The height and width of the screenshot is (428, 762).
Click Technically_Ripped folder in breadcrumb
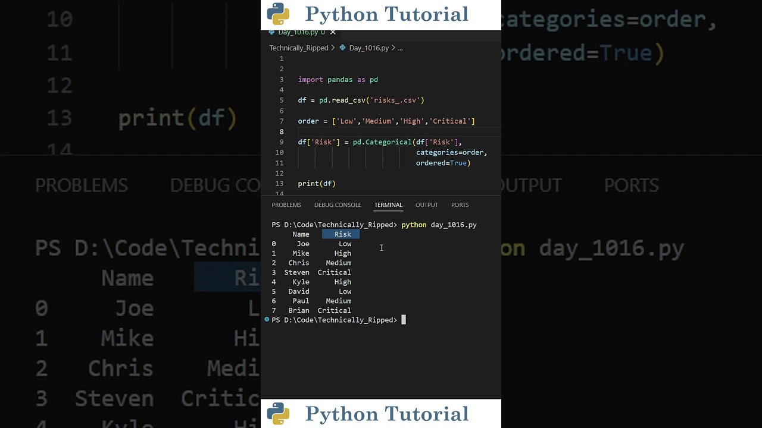(x=299, y=48)
